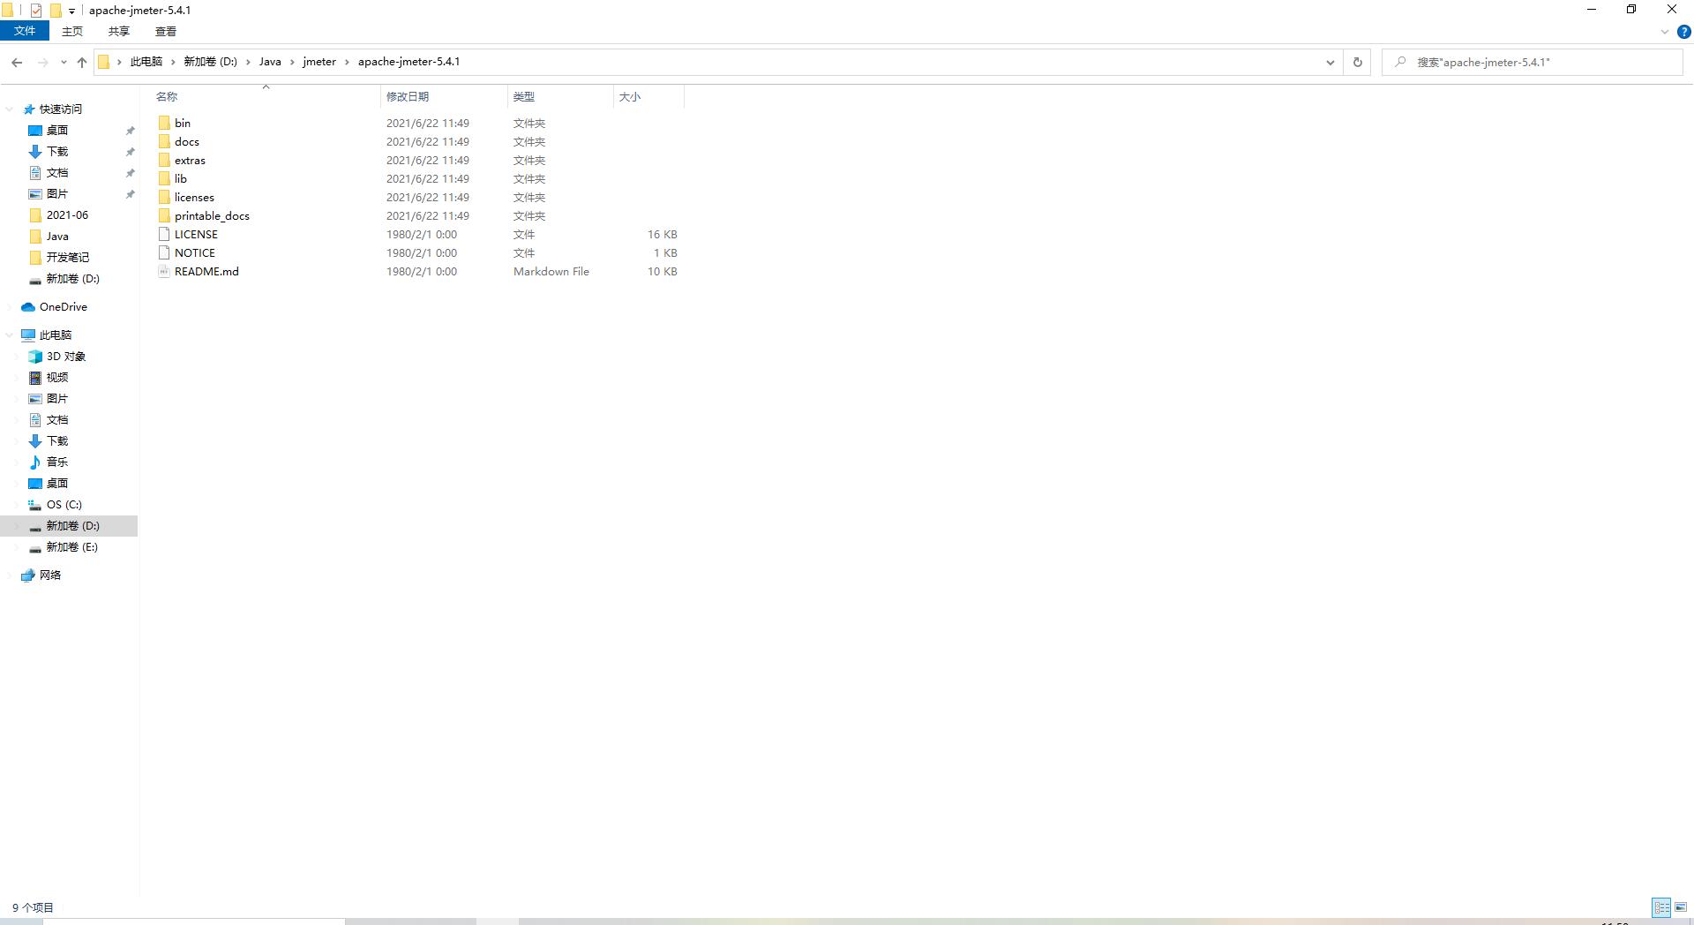Navigate to jmeter in breadcrumb path

point(319,62)
